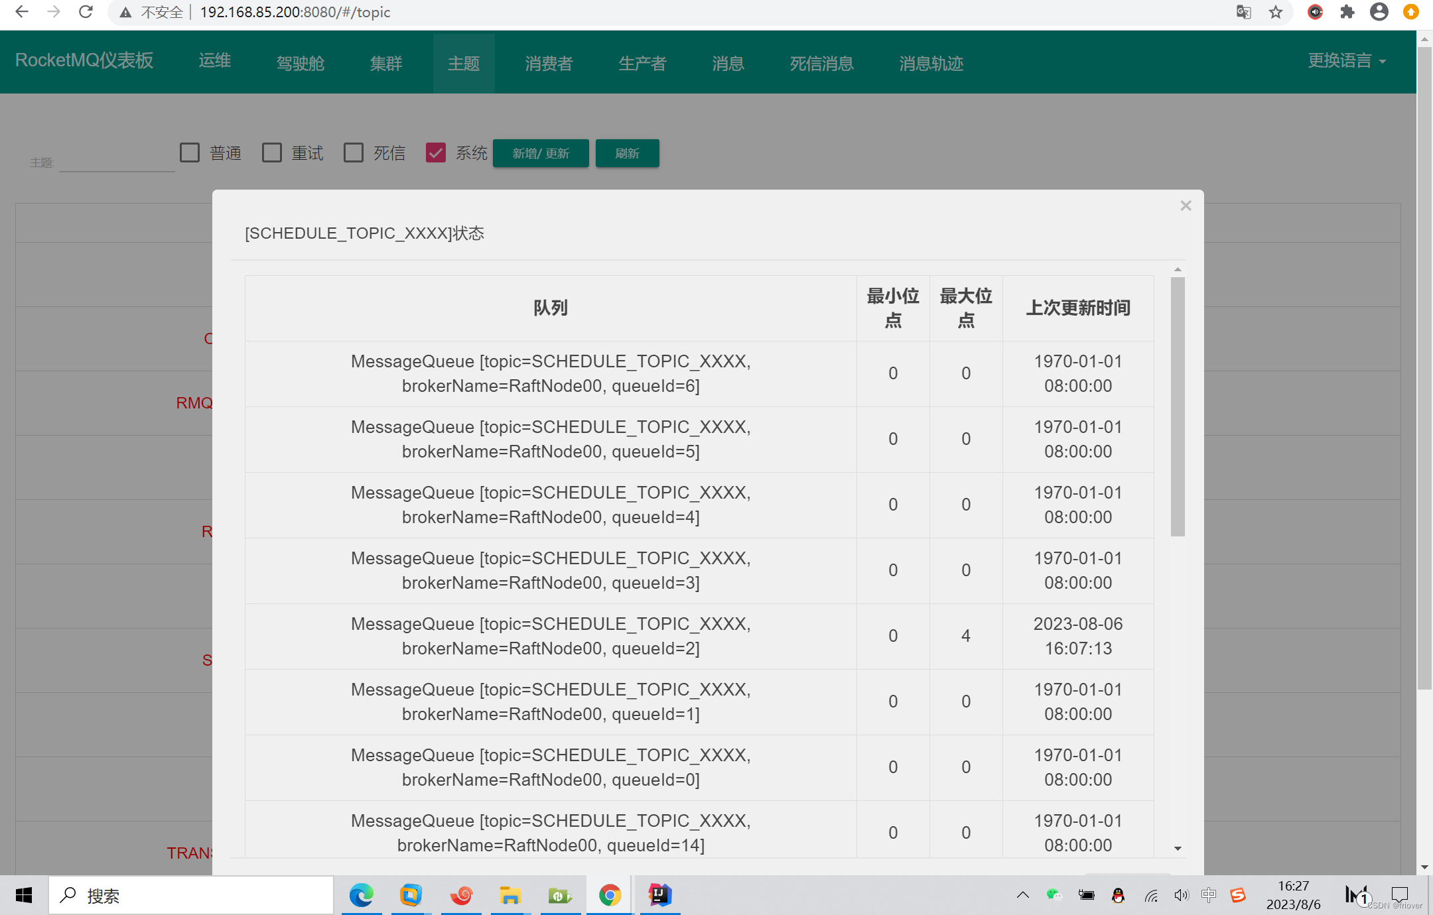This screenshot has height=915, width=1433.
Task: Enable the 重试 topic filter checkbox
Action: (x=272, y=152)
